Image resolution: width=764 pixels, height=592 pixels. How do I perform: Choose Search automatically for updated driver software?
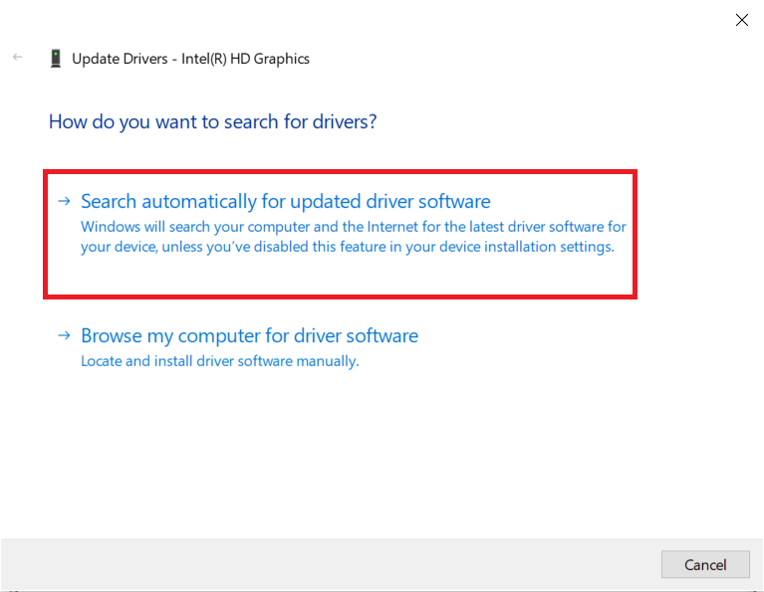coord(286,201)
